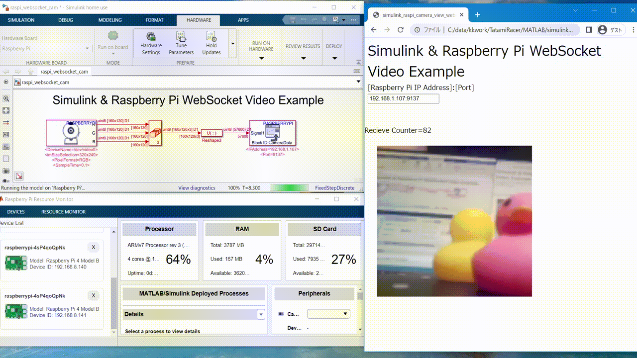Click the hide/show explorer bar round icon
The image size is (637, 358).
point(6,82)
